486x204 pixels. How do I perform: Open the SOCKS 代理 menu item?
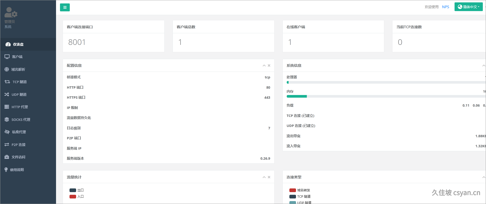[x=28, y=120]
